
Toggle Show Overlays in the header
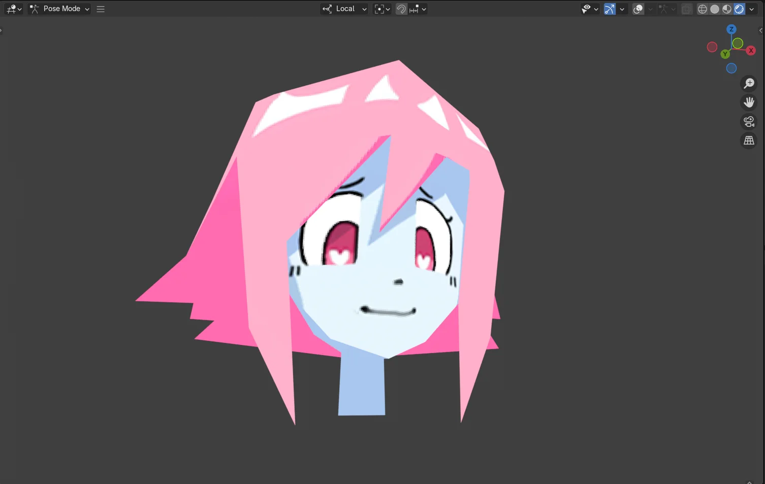coord(637,9)
